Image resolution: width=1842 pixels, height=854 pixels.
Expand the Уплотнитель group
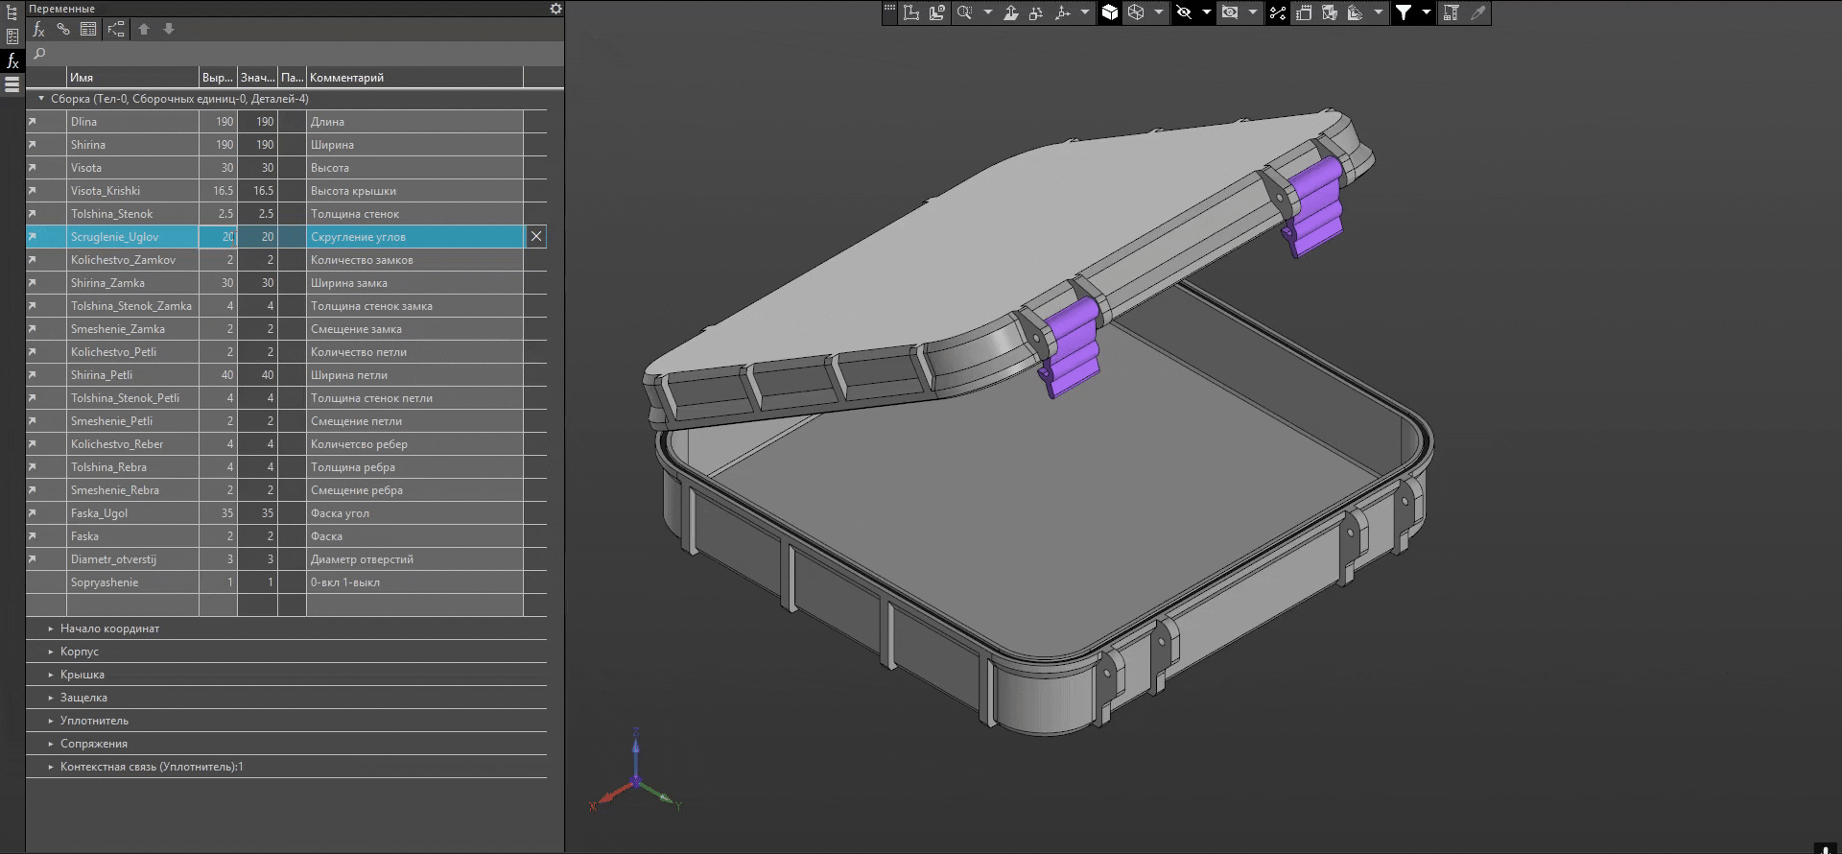pos(51,721)
